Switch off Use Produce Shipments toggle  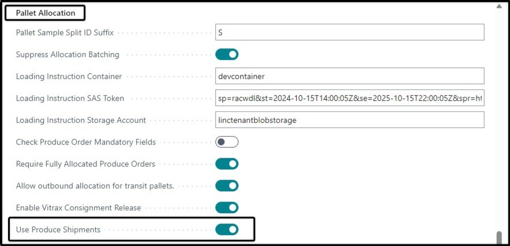tap(227, 229)
